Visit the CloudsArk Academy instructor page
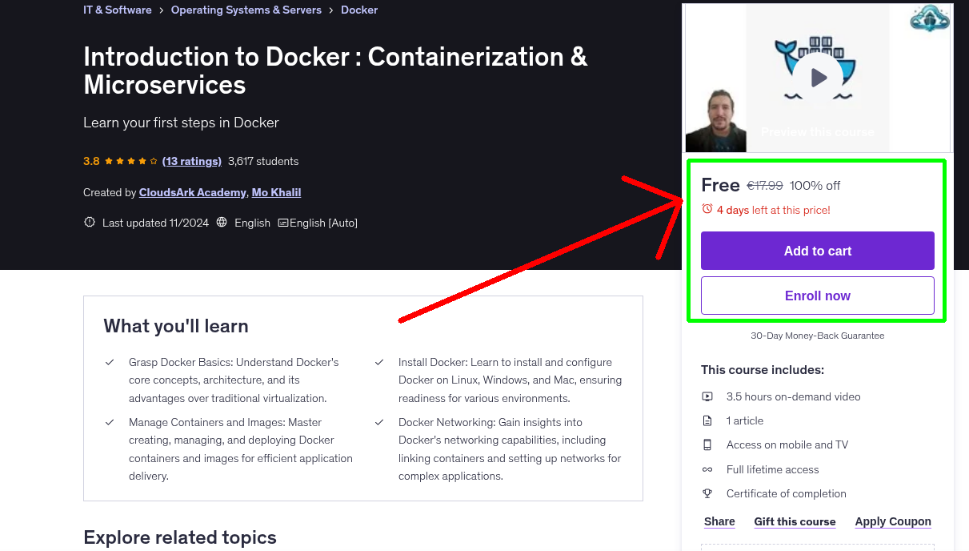Viewport: 969px width, 551px height. click(193, 192)
